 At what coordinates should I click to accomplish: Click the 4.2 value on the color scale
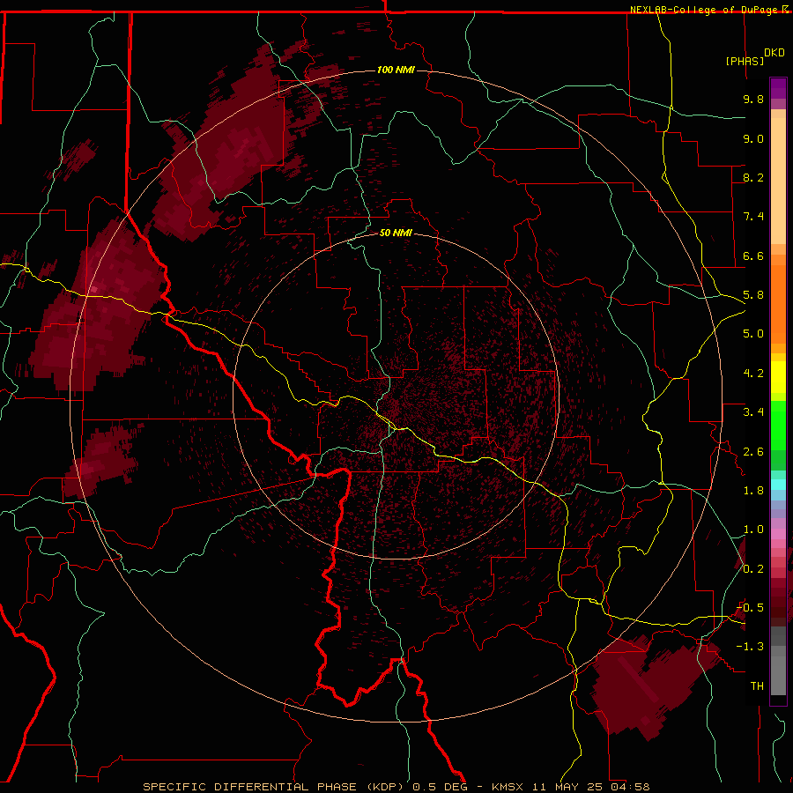pos(753,374)
